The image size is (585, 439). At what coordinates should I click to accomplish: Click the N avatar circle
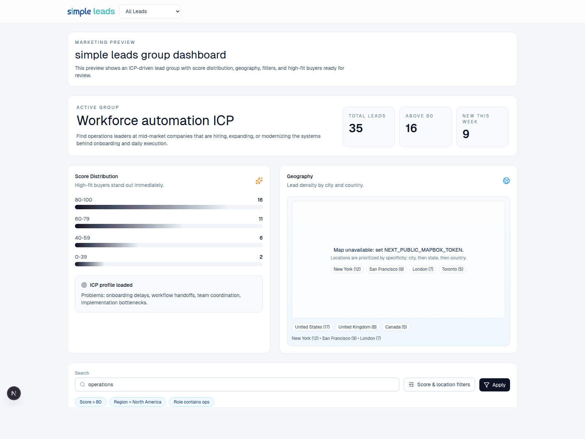click(14, 393)
